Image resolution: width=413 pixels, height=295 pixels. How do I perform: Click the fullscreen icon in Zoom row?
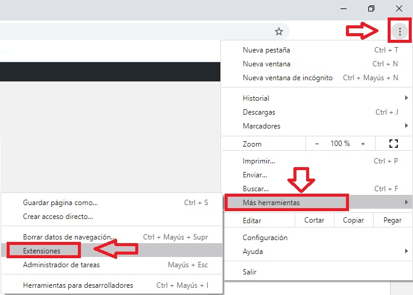(394, 144)
